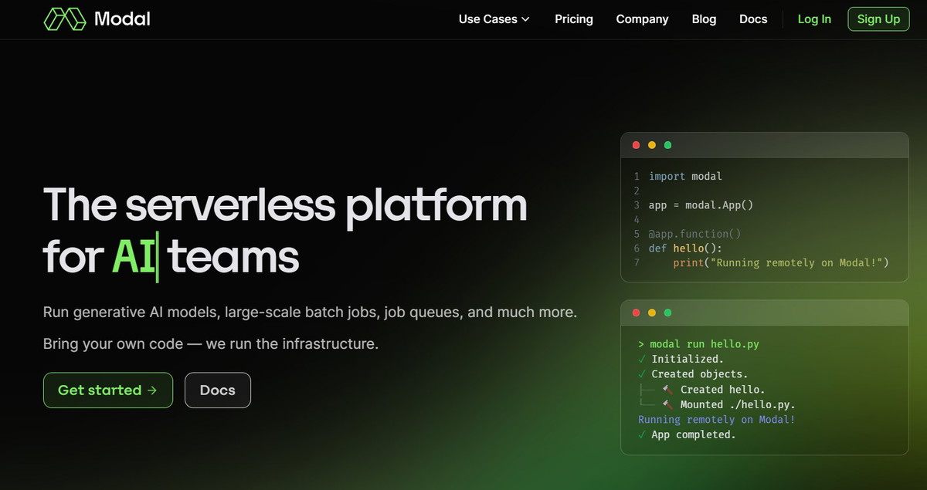The image size is (927, 490).
Task: Click green dot in the code editor window
Action: pyautogui.click(x=668, y=145)
